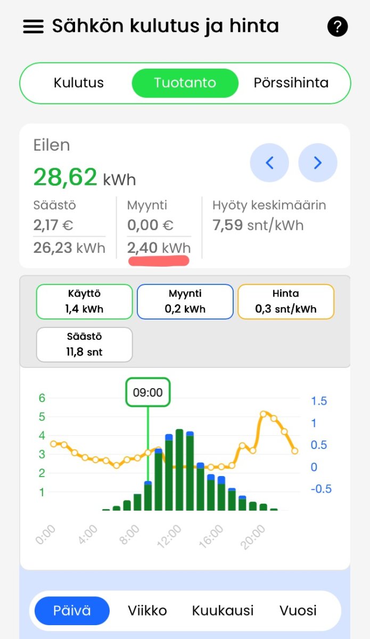Select the Tuotanto tab
370x639 pixels.
[x=185, y=83]
